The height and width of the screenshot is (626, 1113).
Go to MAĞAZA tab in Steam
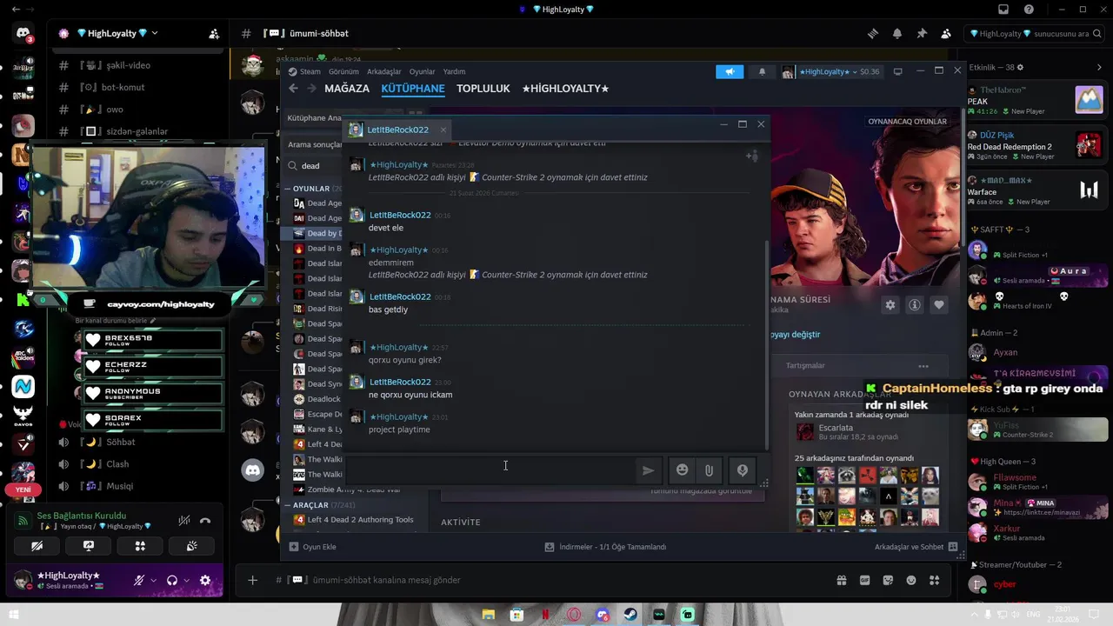347,89
